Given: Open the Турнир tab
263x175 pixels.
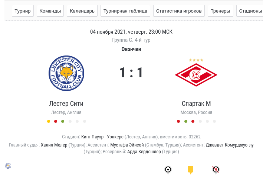Looking at the screenshot, I should click(23, 11).
